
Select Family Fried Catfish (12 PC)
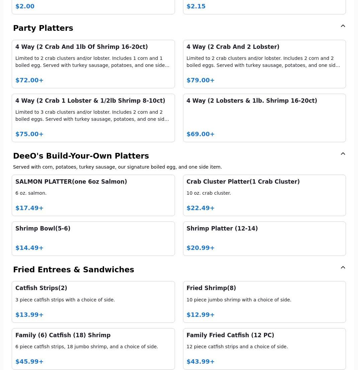264,349
